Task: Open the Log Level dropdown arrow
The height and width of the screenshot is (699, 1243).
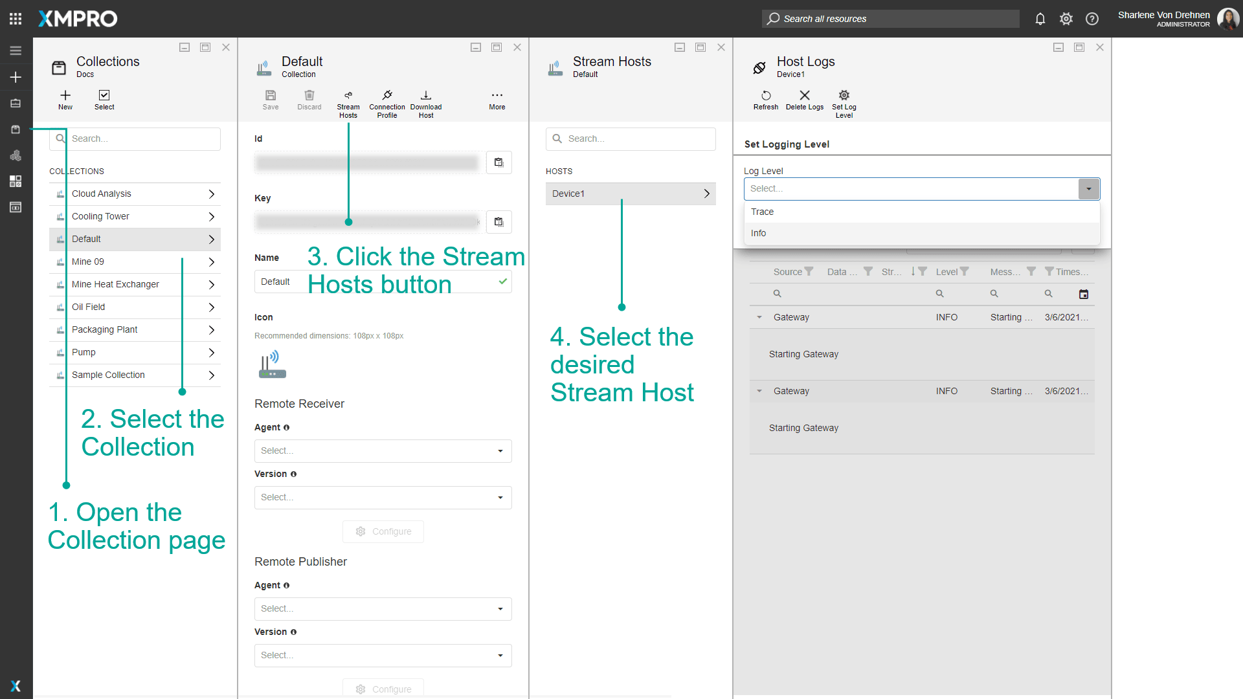Action: point(1089,189)
